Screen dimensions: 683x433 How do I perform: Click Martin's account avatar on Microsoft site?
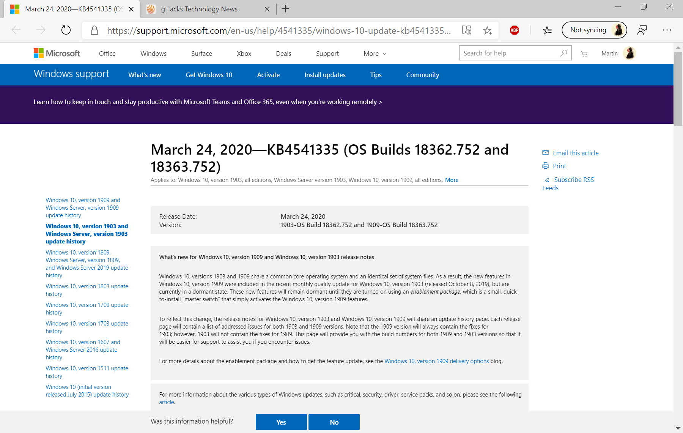(629, 53)
